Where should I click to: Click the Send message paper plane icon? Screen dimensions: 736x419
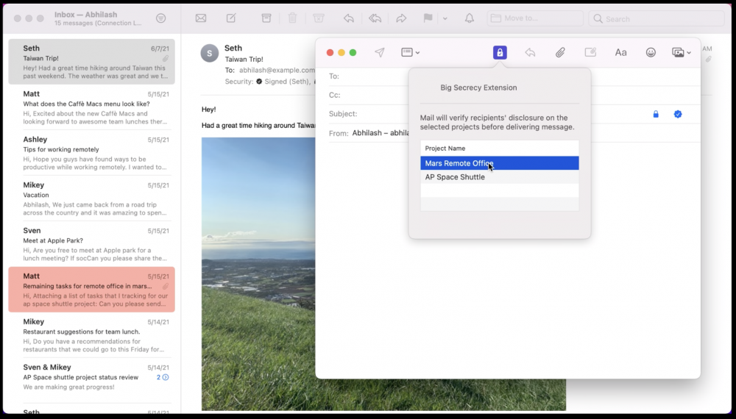coord(380,52)
